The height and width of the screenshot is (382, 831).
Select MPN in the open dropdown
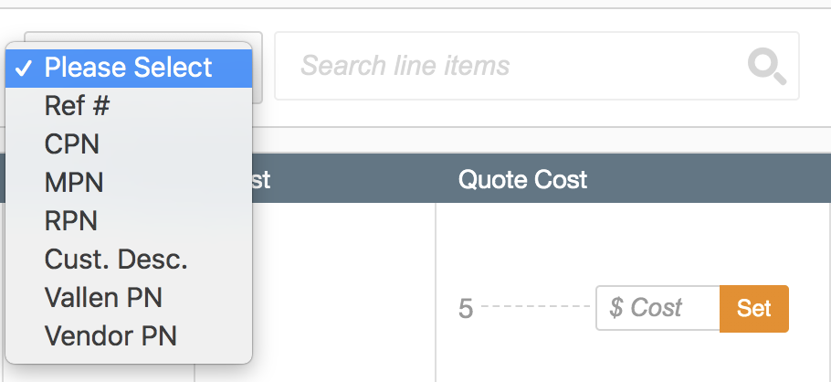[x=74, y=183]
